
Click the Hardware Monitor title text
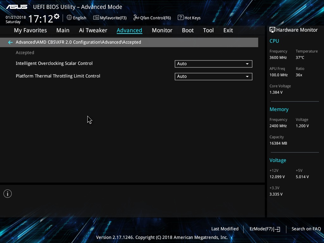click(297, 30)
